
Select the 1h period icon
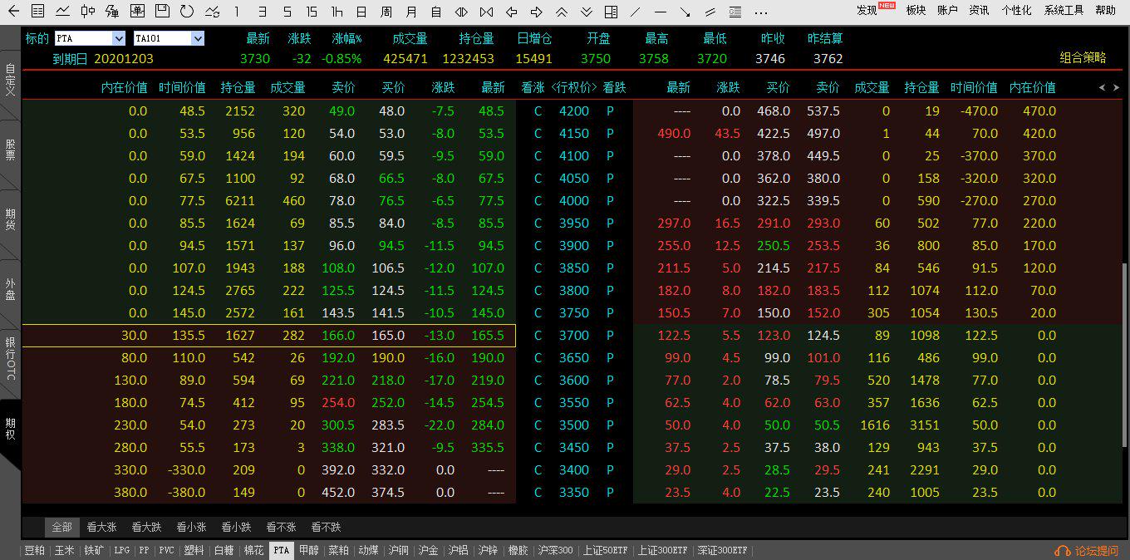(337, 12)
